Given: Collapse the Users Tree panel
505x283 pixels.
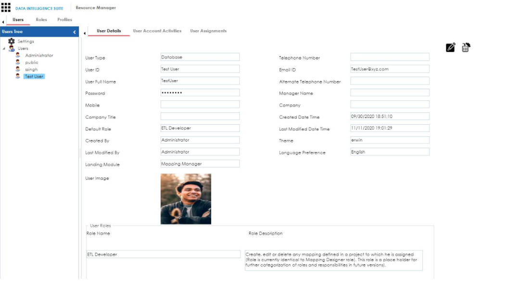Looking at the screenshot, I should [75, 32].
